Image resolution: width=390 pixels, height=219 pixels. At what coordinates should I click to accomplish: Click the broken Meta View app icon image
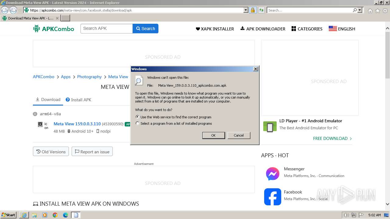(40, 124)
